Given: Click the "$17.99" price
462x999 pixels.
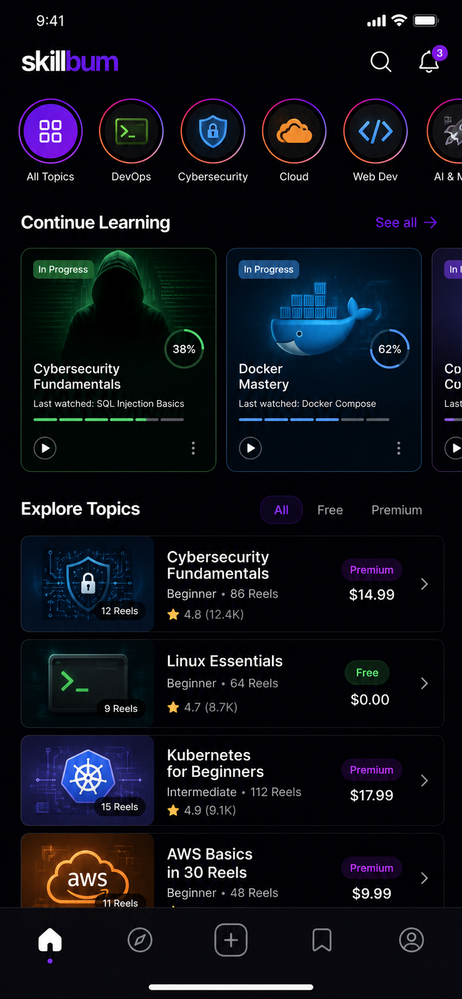Looking at the screenshot, I should [x=372, y=795].
